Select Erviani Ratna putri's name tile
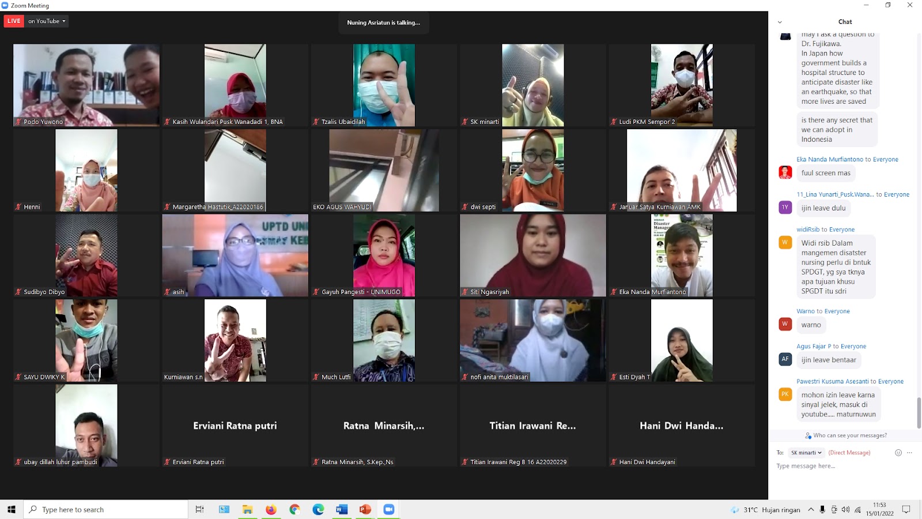Viewport: 922px width, 519px height. pos(235,426)
